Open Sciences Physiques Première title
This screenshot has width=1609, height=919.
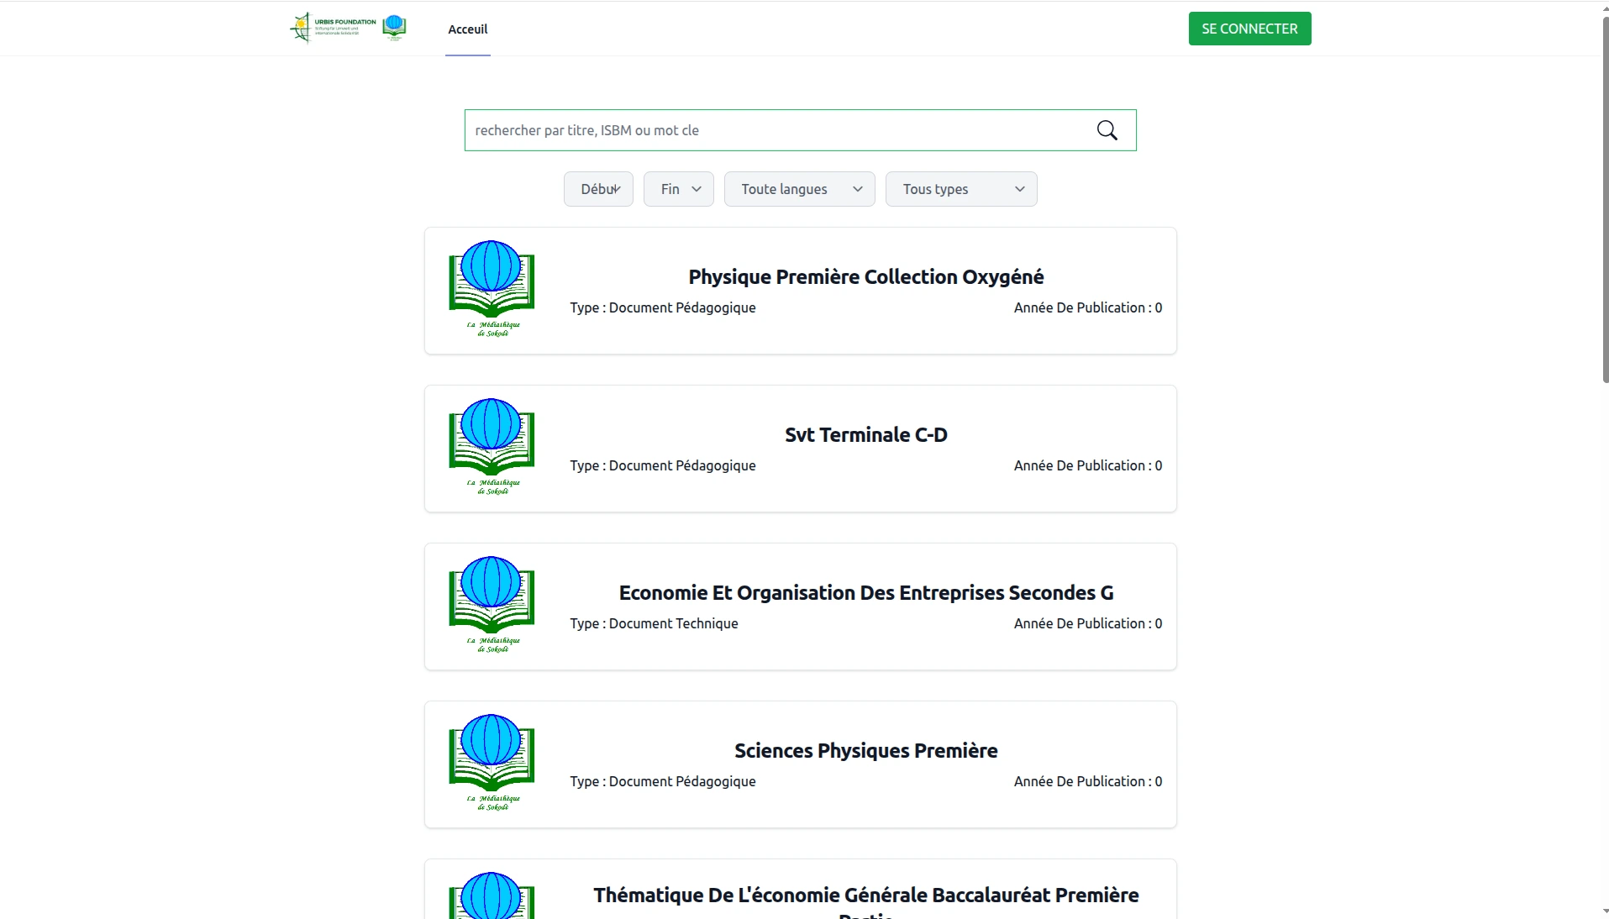pos(865,751)
